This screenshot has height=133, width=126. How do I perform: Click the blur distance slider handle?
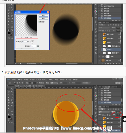[x=22, y=48]
